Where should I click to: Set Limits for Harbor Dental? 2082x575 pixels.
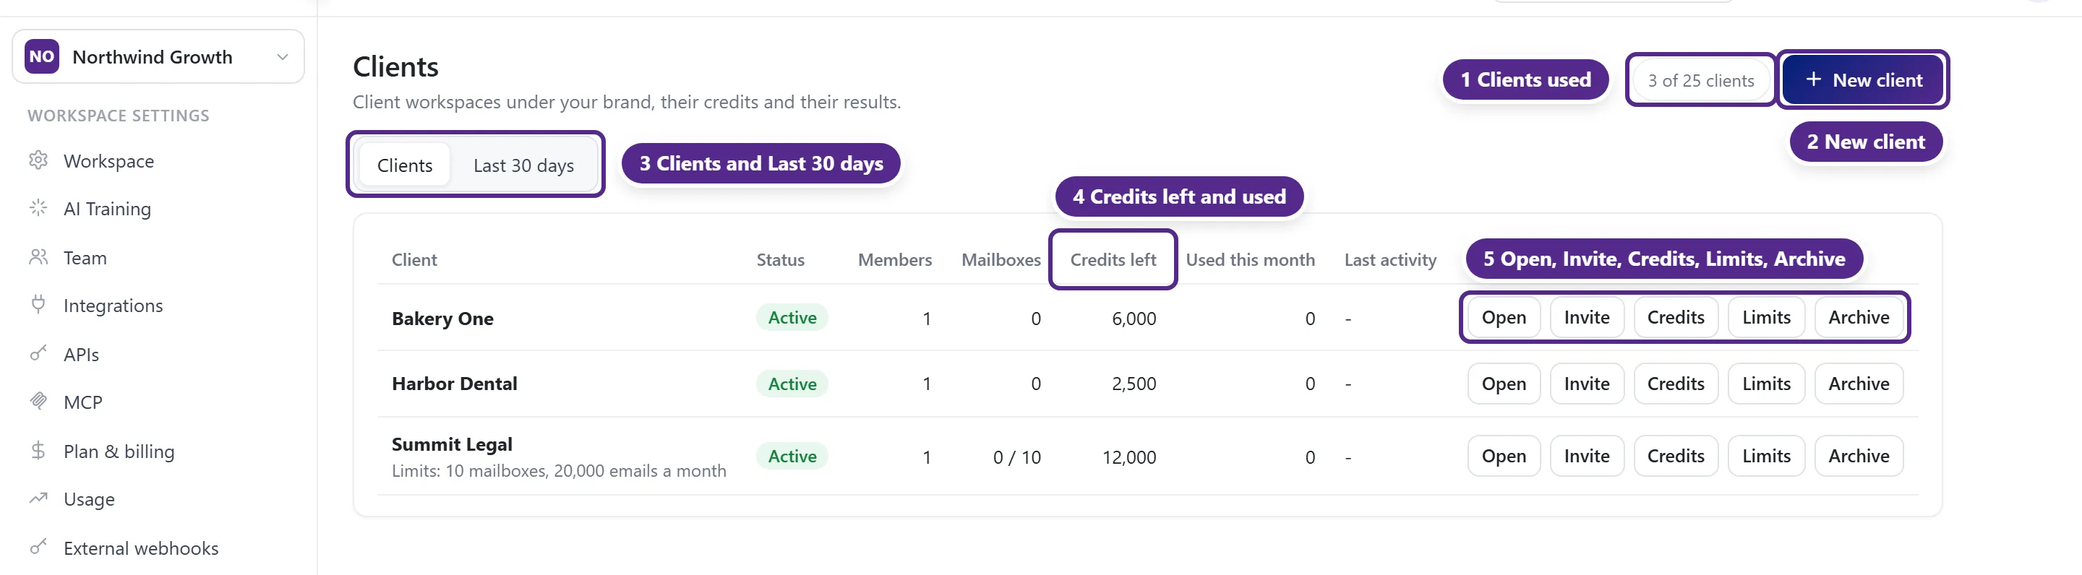[1766, 383]
